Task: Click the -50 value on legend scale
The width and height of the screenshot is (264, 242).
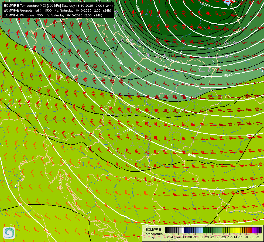Action: (x=167, y=237)
